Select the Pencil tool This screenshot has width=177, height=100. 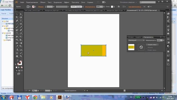pos(21,27)
